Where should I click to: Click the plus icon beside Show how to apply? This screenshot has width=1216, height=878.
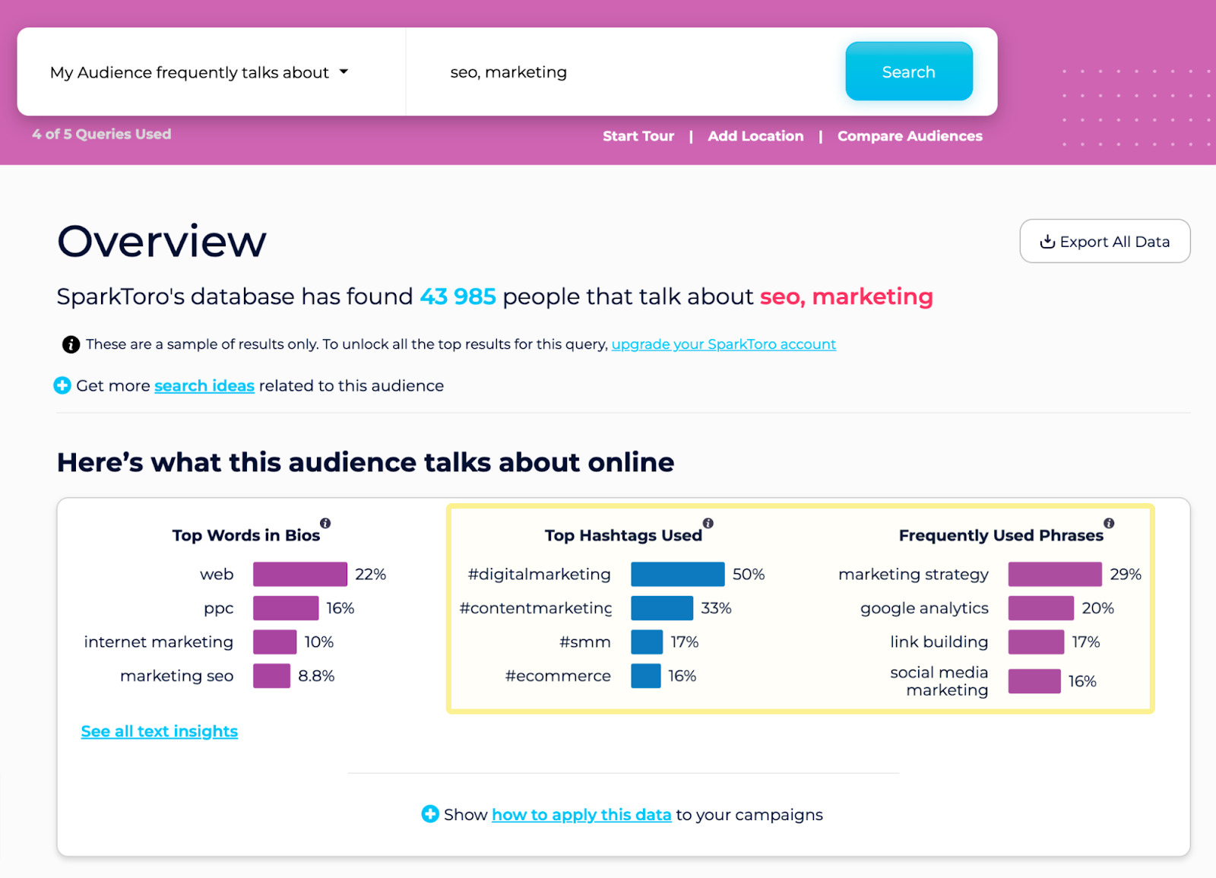[x=430, y=814]
